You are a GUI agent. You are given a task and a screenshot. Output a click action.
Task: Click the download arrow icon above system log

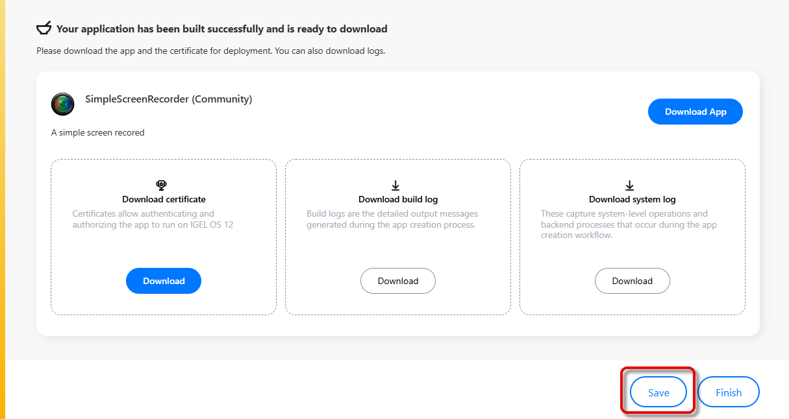(x=629, y=186)
